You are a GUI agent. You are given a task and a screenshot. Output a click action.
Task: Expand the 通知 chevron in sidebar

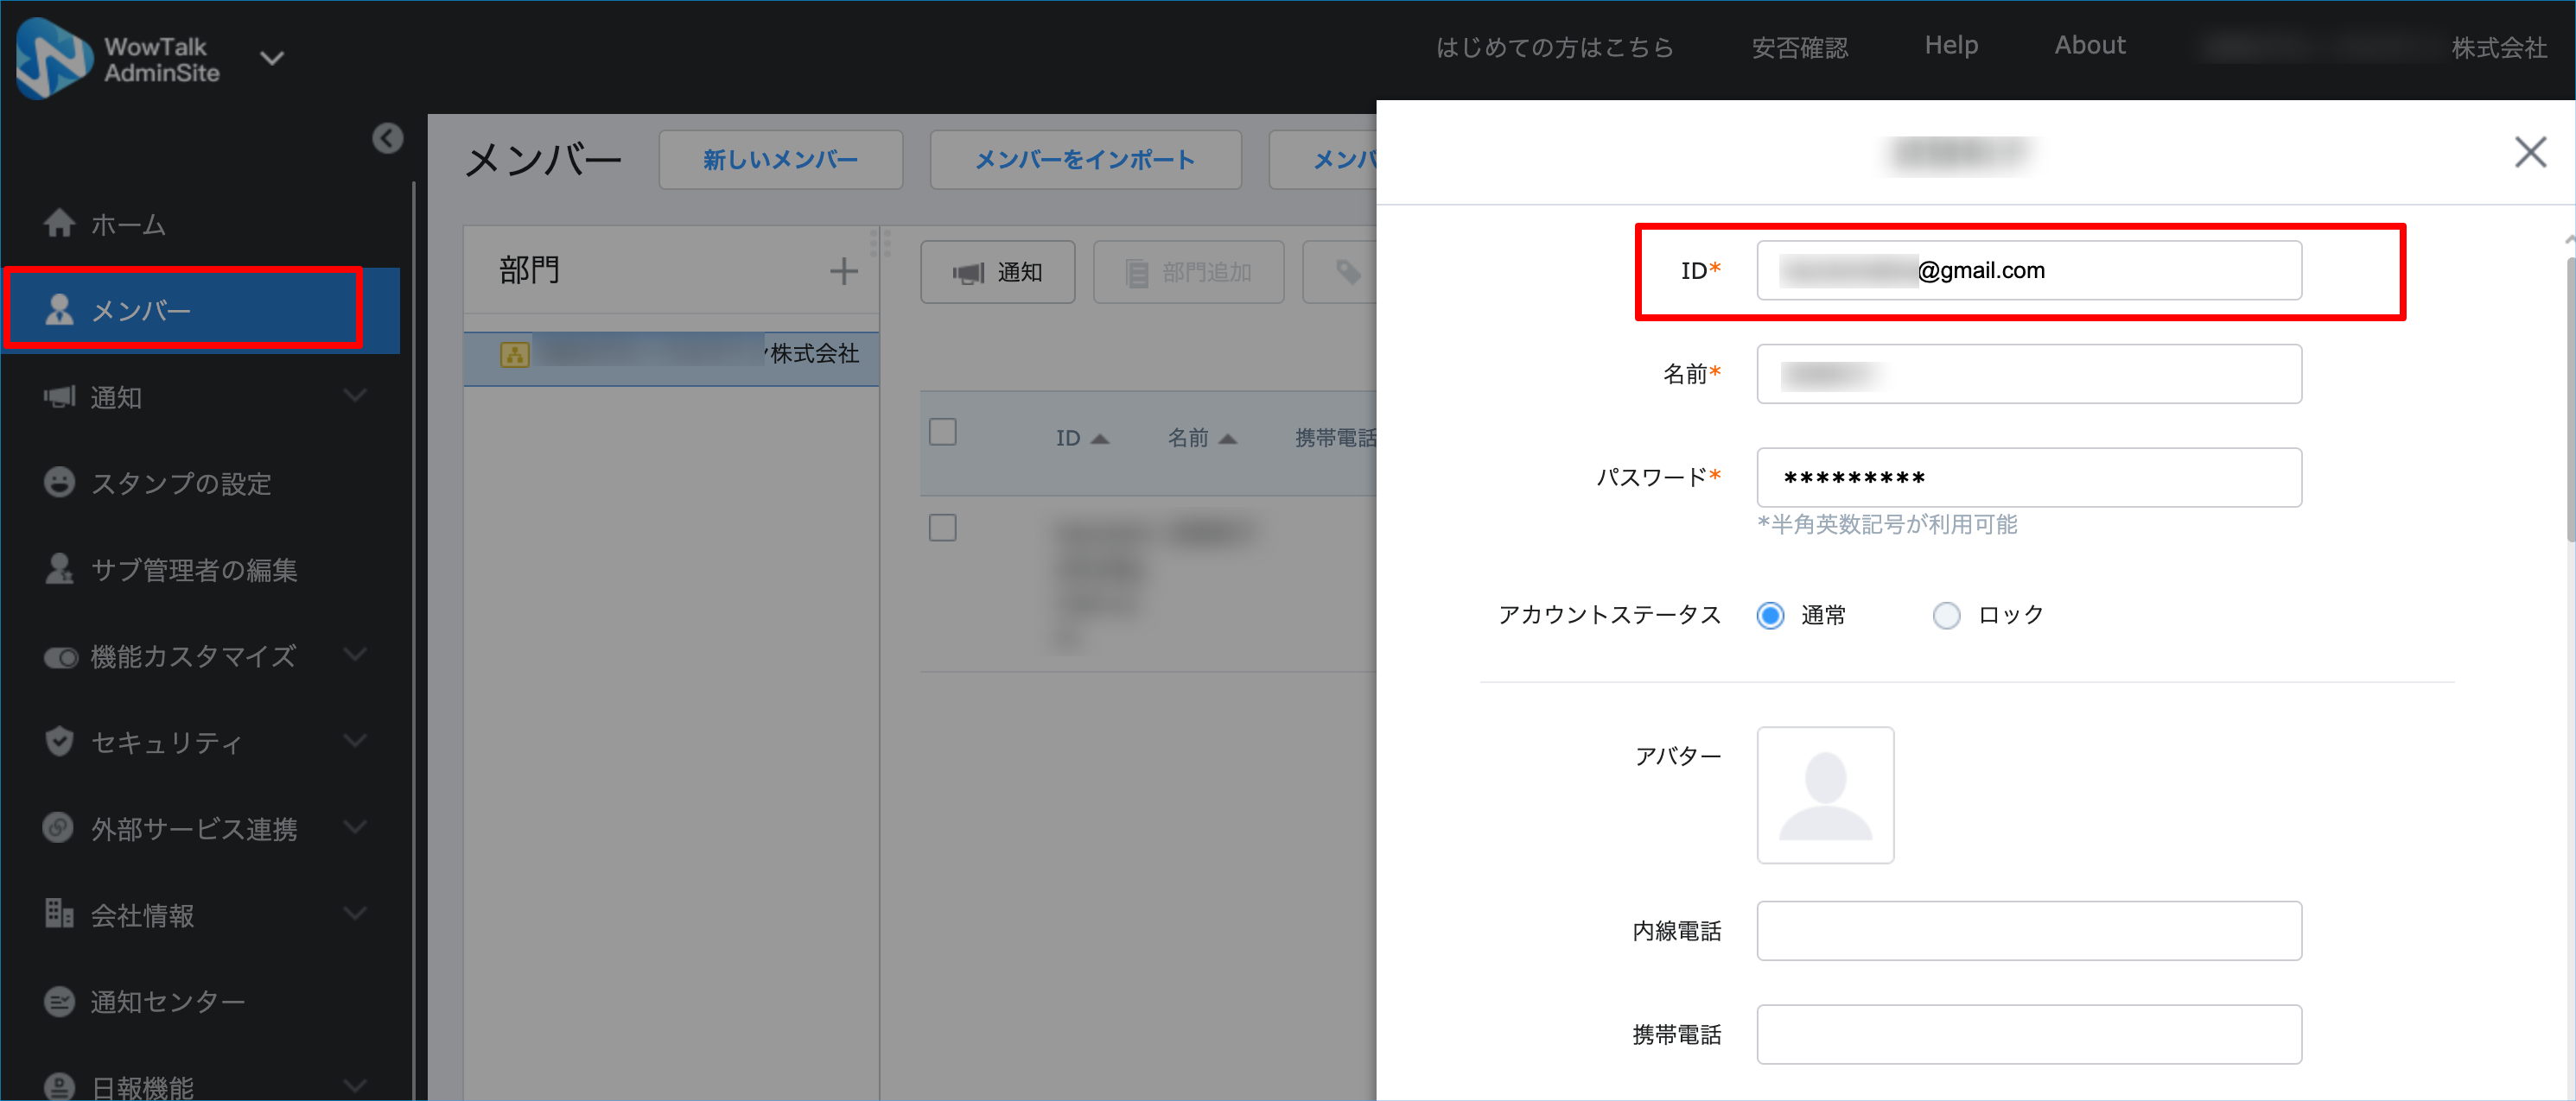tap(355, 395)
